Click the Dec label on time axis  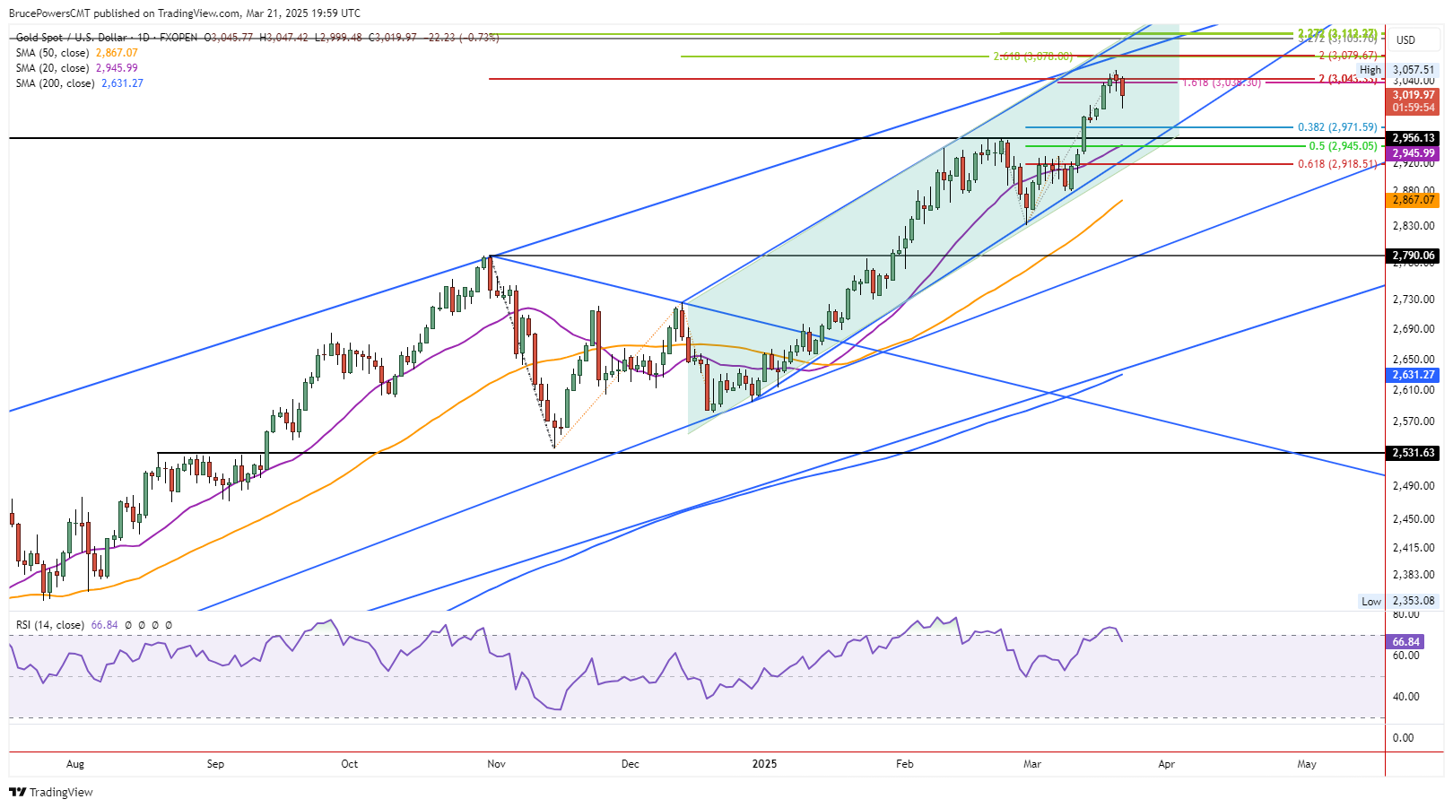[x=631, y=764]
